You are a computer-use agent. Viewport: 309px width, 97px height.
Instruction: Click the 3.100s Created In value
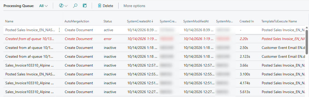245,74
